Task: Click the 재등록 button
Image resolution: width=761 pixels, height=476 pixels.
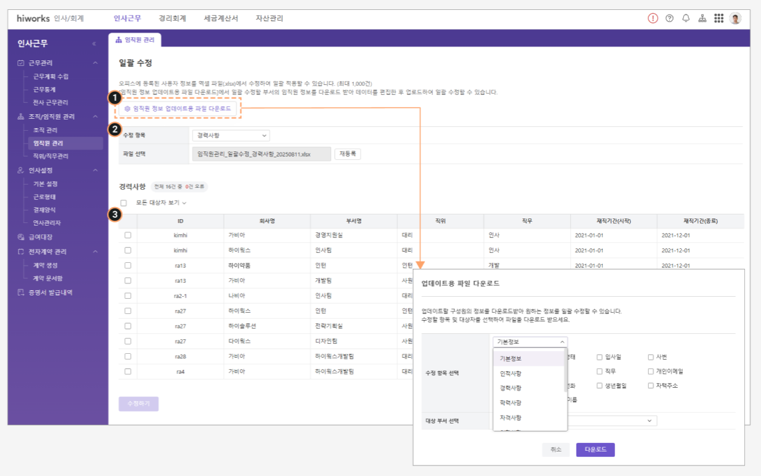Action: [x=347, y=154]
